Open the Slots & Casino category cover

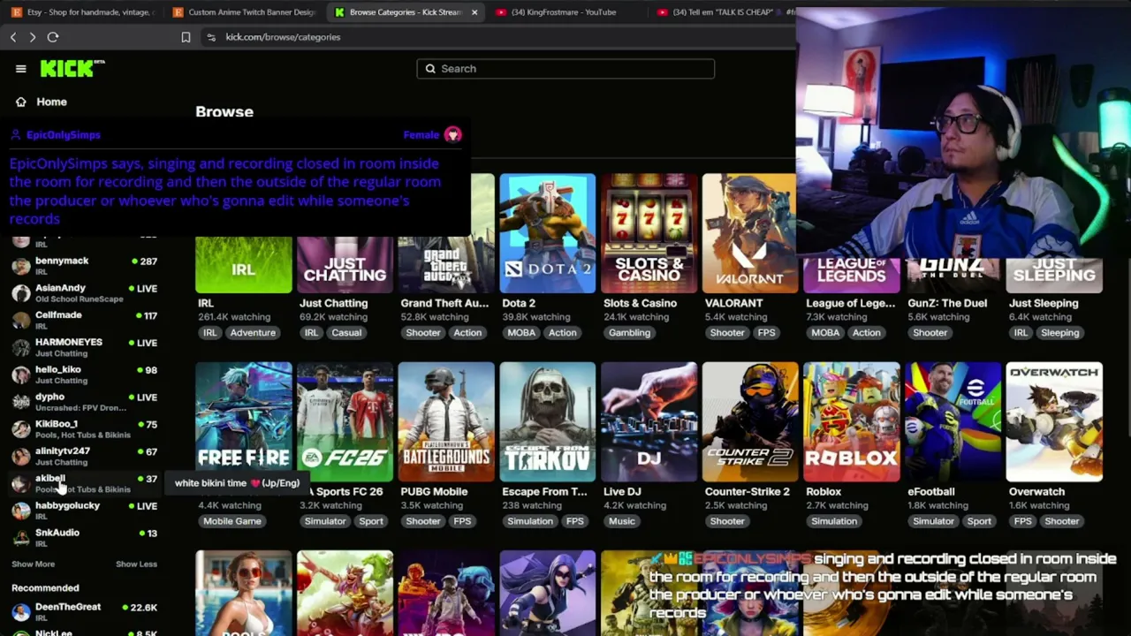click(x=649, y=233)
